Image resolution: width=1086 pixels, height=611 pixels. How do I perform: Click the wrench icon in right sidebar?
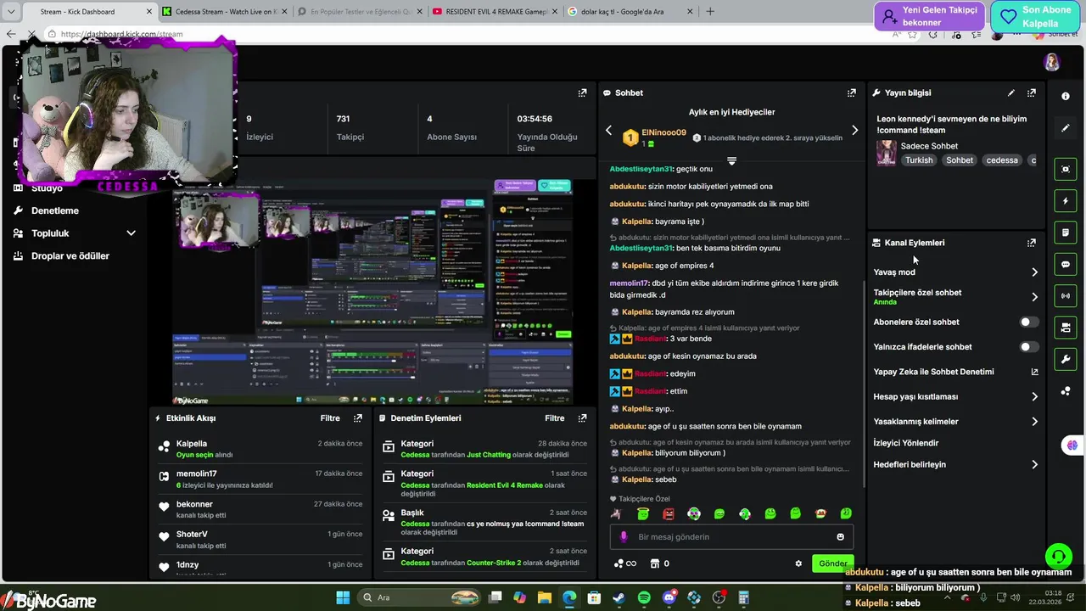pyautogui.click(x=1066, y=359)
